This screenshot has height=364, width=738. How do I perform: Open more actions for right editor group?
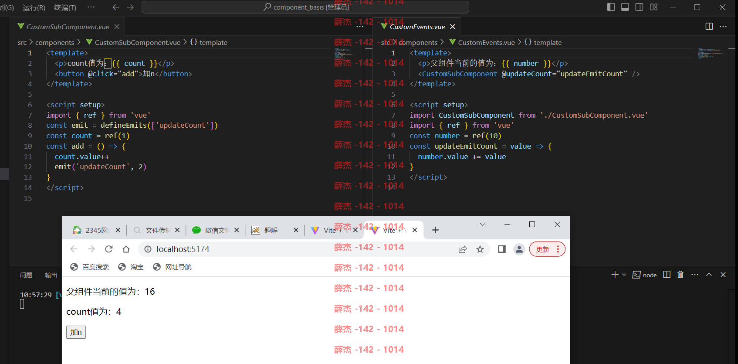tap(723, 27)
